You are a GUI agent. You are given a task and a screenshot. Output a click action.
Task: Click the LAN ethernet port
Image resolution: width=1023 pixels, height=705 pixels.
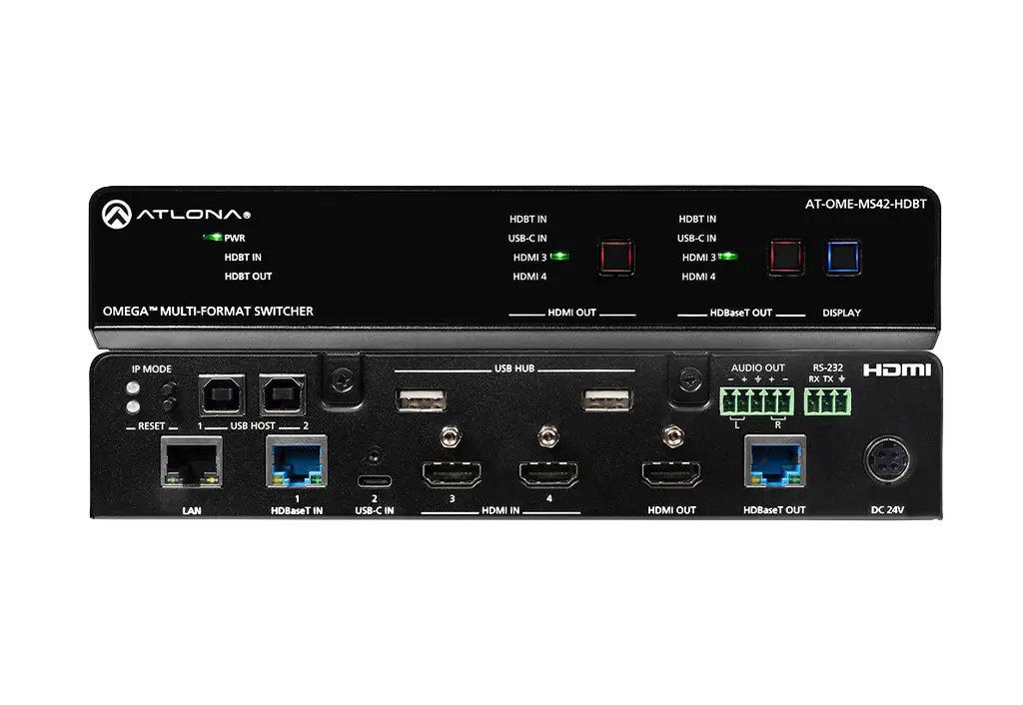191,462
